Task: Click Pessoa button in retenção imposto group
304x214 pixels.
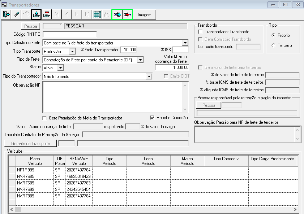Action: tap(209, 105)
